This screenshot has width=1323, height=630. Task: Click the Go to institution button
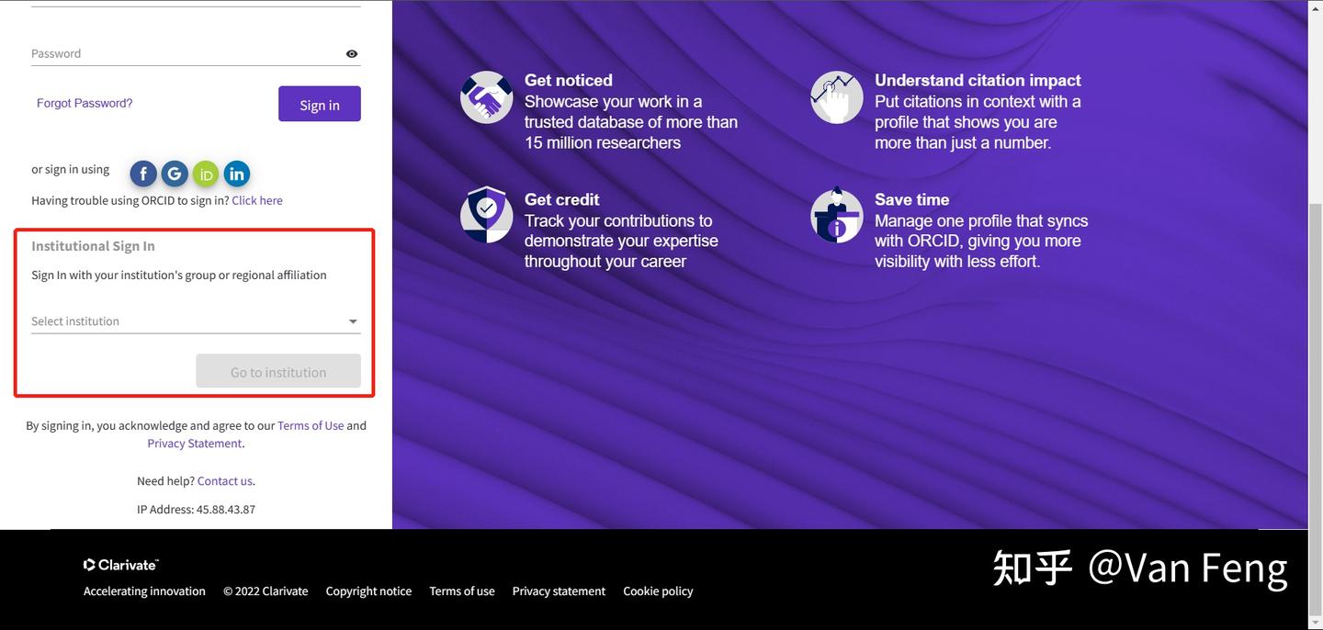click(278, 371)
